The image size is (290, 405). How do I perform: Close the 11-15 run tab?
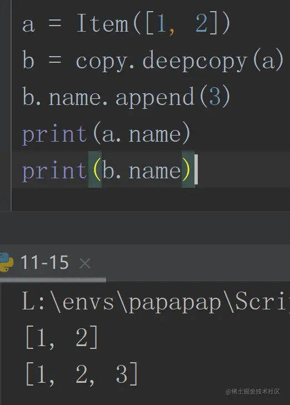pyautogui.click(x=85, y=264)
